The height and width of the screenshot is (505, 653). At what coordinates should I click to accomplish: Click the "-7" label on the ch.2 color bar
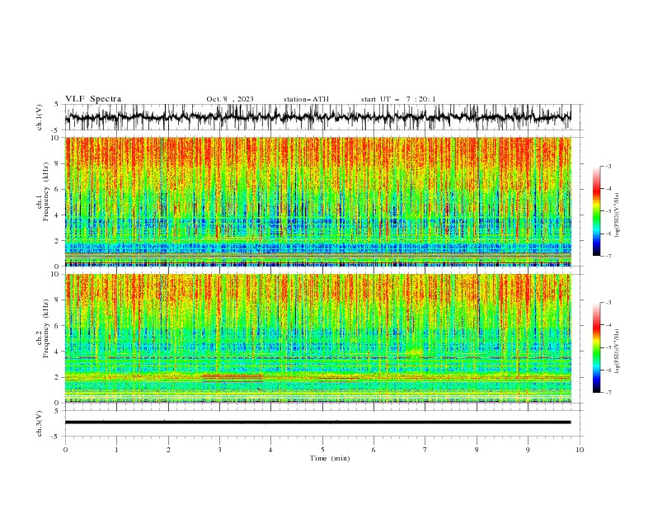click(608, 392)
